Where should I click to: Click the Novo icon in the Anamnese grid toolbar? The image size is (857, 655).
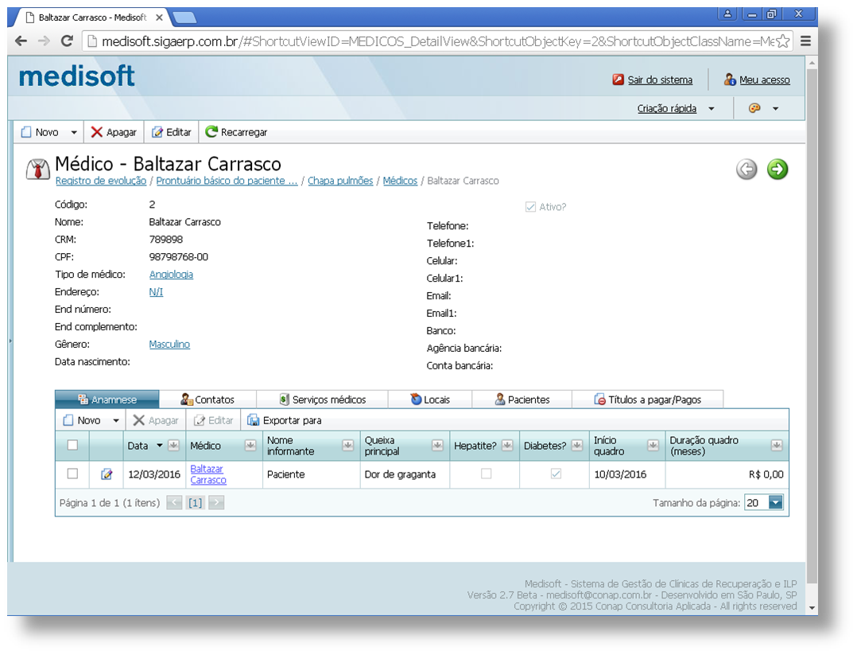[68, 420]
